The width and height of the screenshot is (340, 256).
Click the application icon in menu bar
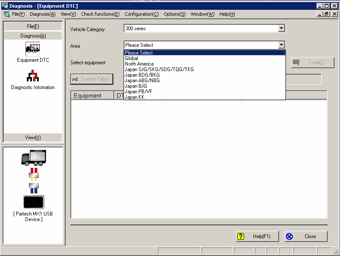click(x=6, y=14)
